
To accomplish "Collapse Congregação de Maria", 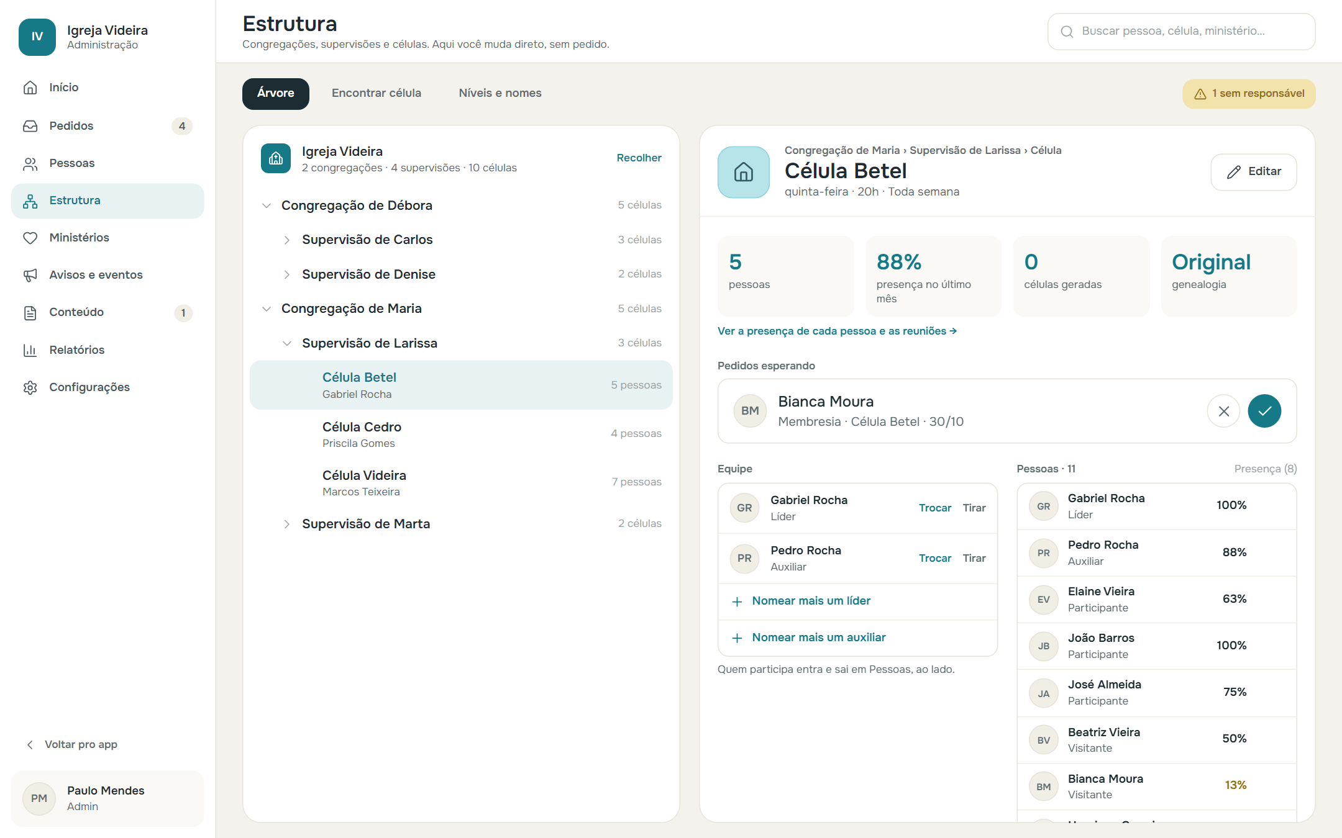I will pyautogui.click(x=267, y=309).
